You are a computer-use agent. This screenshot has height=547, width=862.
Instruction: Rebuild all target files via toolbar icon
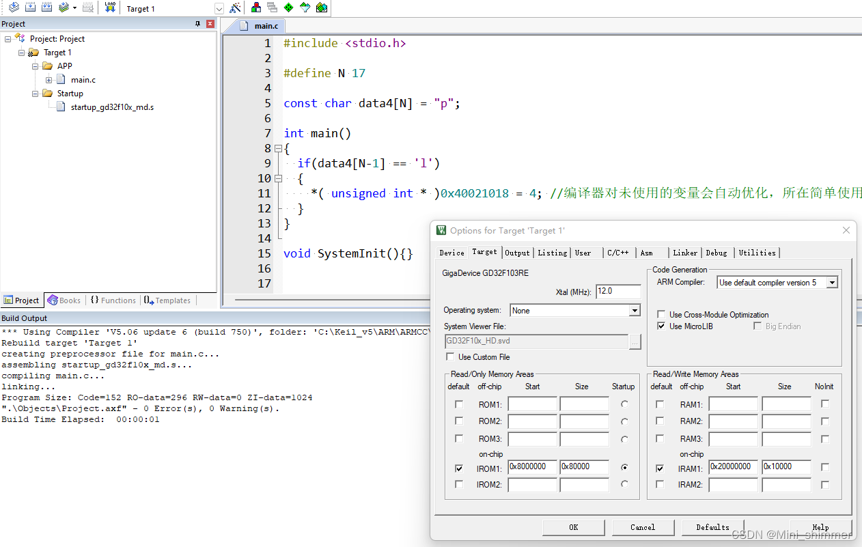pos(46,8)
